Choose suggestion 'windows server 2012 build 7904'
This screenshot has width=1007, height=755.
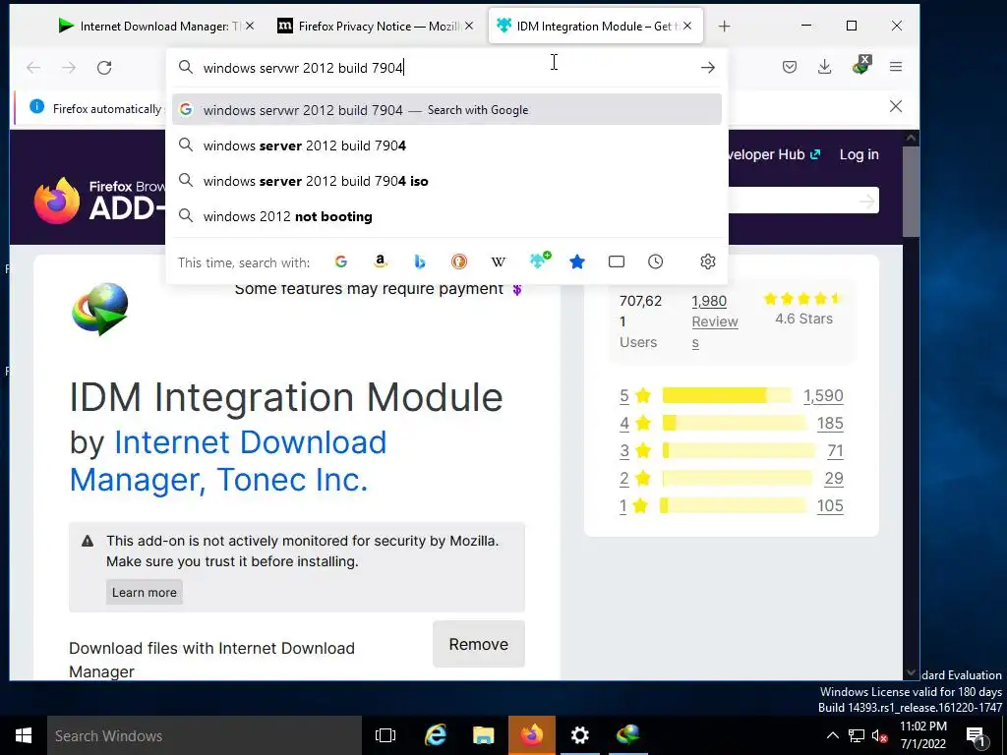(447, 145)
